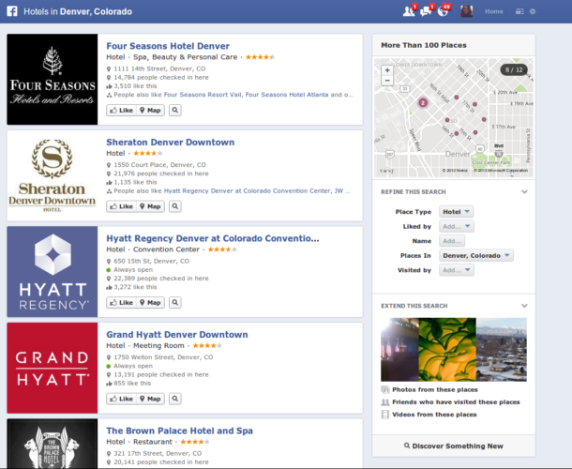Open the Place Type Hotel dropdown
Image resolution: width=572 pixels, height=469 pixels.
[458, 212]
